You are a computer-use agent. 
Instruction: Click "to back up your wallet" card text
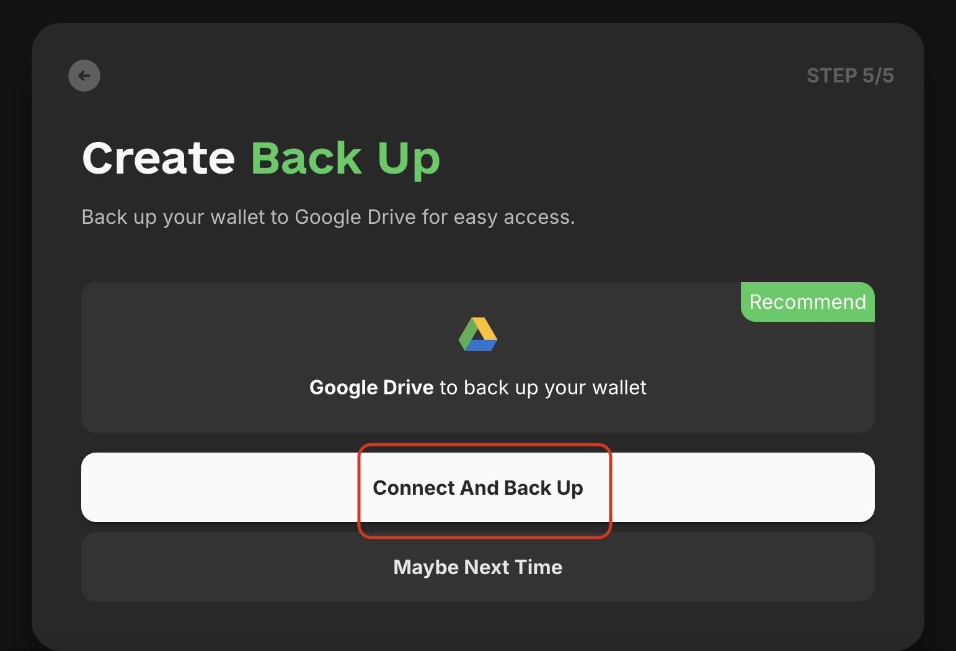(x=542, y=387)
